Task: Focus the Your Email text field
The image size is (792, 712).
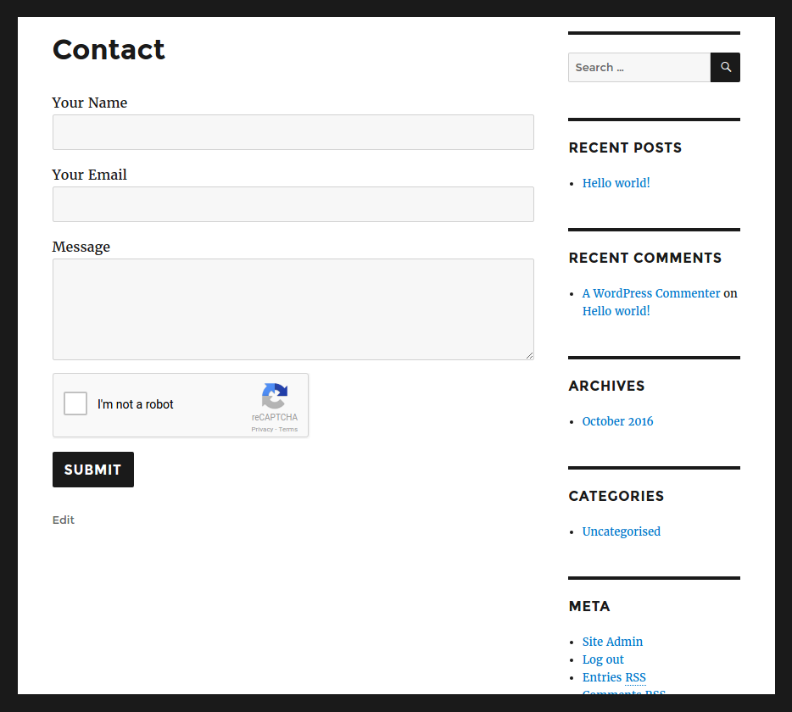Action: [x=293, y=204]
